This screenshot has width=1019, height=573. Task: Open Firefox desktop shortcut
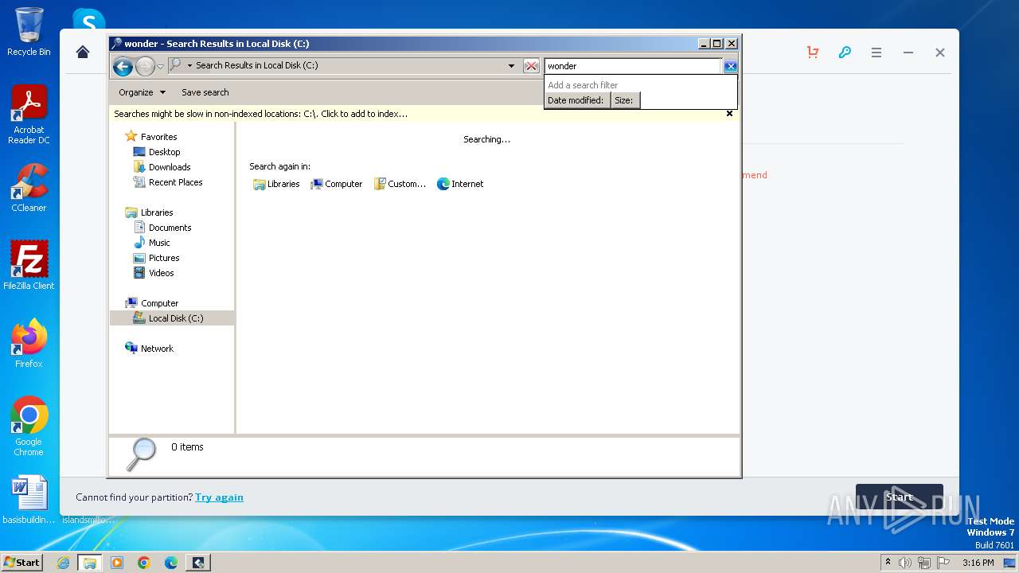point(29,343)
